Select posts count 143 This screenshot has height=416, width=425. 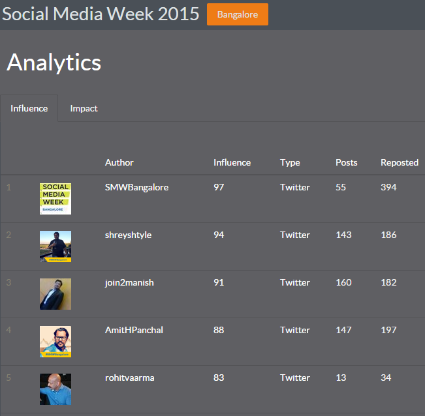343,235
